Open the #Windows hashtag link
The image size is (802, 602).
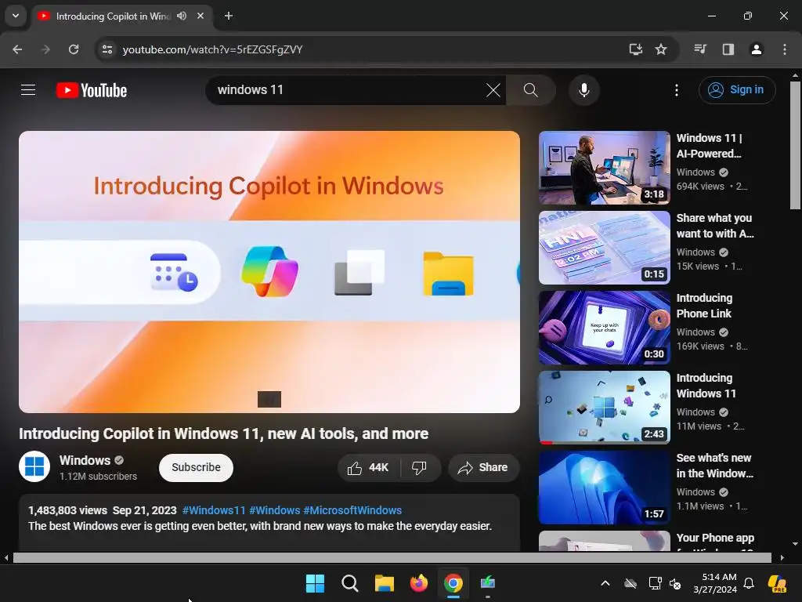click(x=275, y=510)
